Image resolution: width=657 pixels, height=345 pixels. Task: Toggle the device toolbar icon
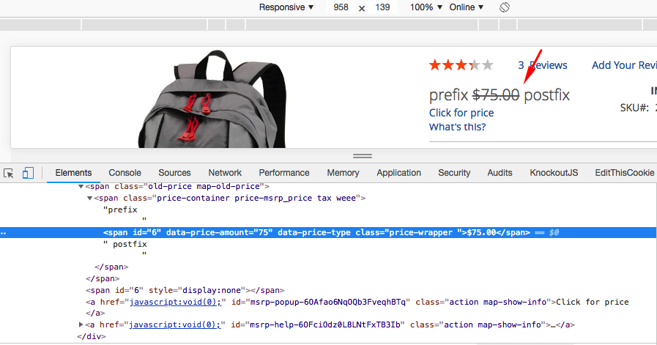28,173
